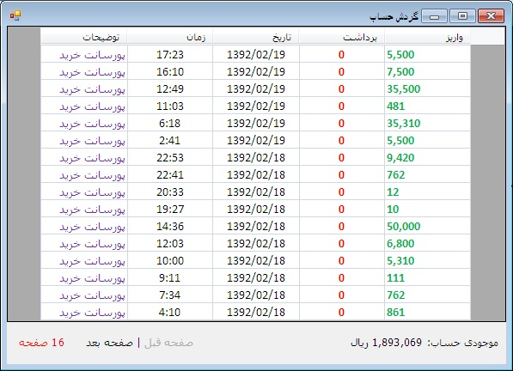Viewport: 513px width, 371px height.
Task: Minimize the گردش حساب window
Action: tap(434, 16)
